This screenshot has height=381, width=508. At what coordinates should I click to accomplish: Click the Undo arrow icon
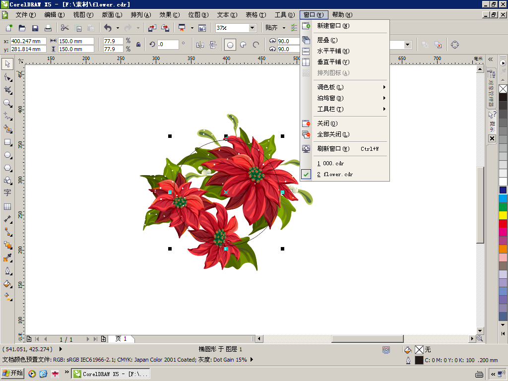pyautogui.click(x=108, y=28)
